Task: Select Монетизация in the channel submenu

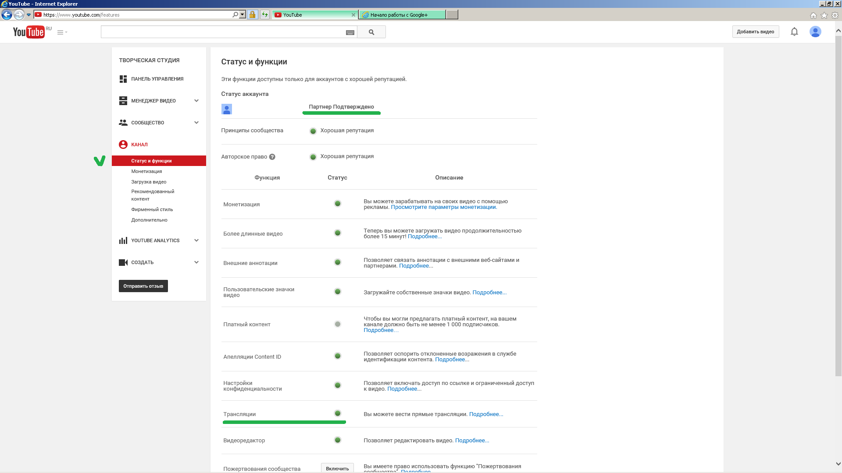Action: pos(146,171)
